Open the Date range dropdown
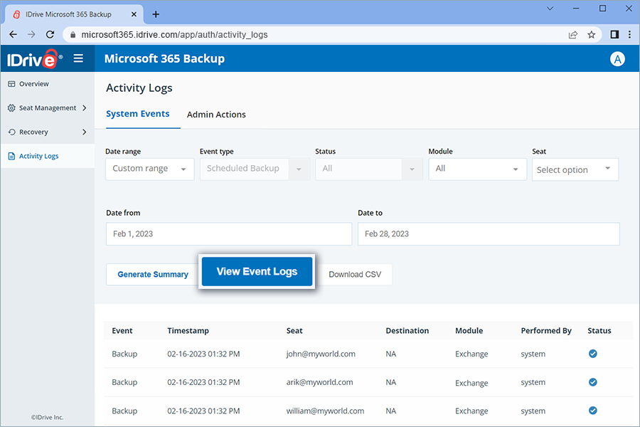 [149, 169]
